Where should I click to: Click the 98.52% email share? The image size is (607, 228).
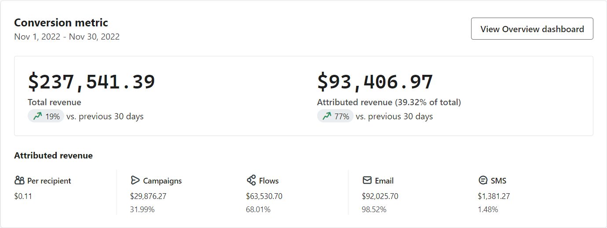coord(374,210)
